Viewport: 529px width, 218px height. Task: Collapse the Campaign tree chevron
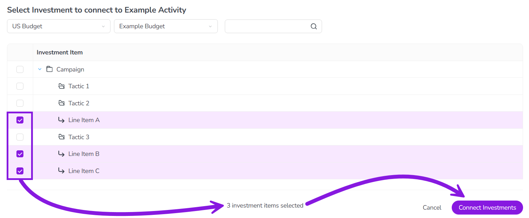40,69
